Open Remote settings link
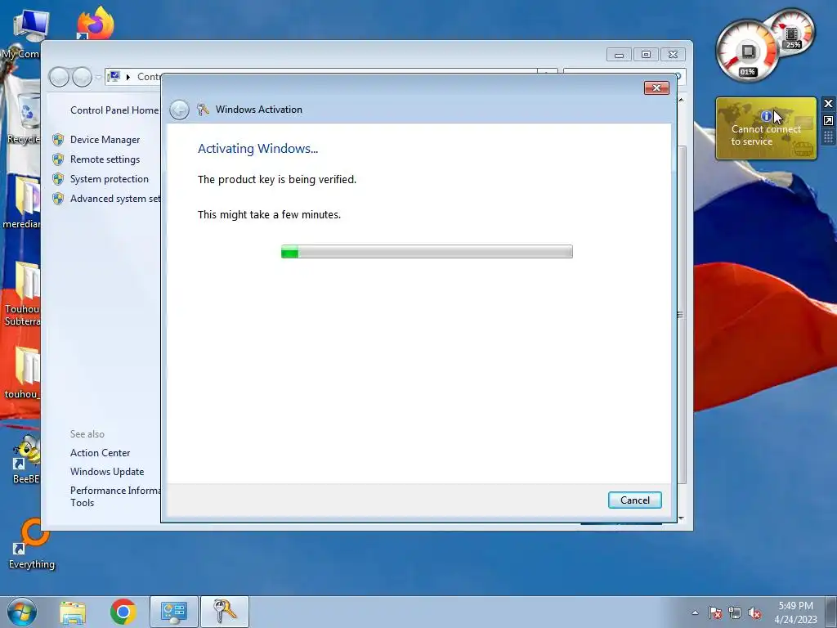Screen dimensions: 837x628 pos(105,159)
